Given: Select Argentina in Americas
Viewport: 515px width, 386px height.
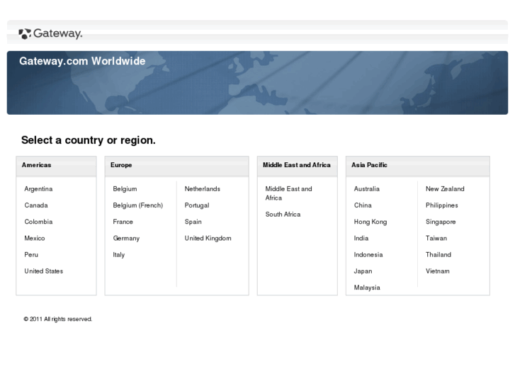Looking at the screenshot, I should tap(38, 189).
